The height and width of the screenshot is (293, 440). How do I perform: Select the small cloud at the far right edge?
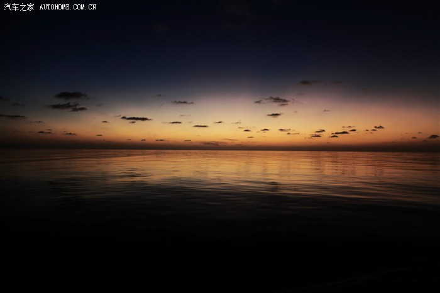point(433,136)
